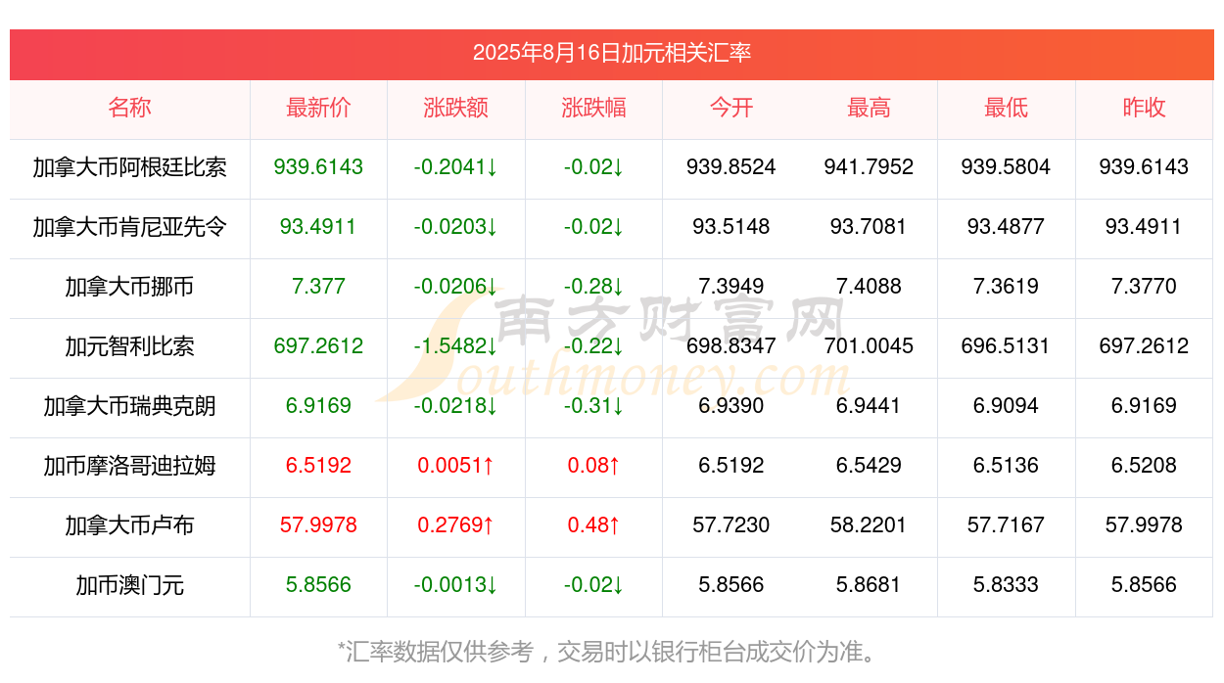Click the row name 加拿大币卢布

130,525
